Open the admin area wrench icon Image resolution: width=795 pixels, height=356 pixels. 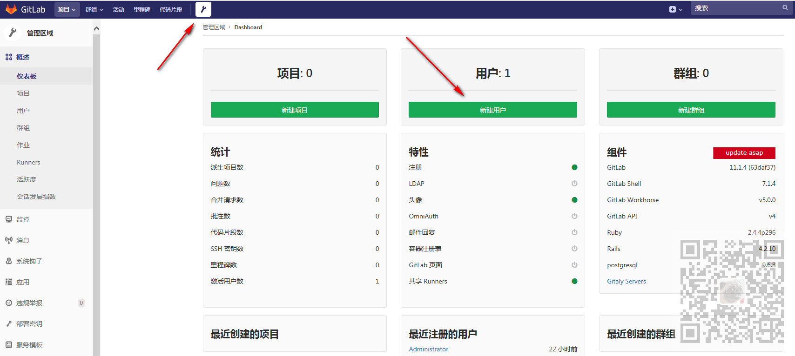(203, 9)
